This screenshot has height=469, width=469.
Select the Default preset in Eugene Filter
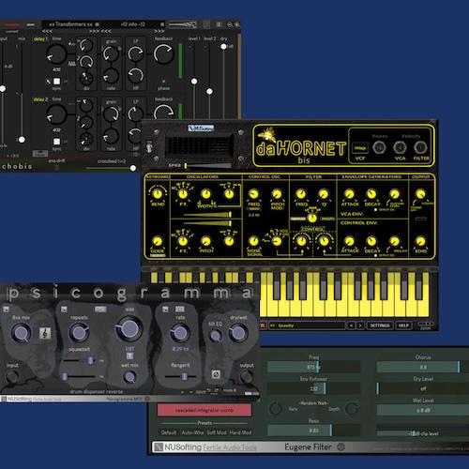pyautogui.click(x=169, y=432)
